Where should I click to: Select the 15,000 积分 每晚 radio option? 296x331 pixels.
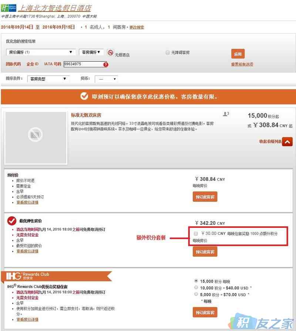[x=196, y=281]
